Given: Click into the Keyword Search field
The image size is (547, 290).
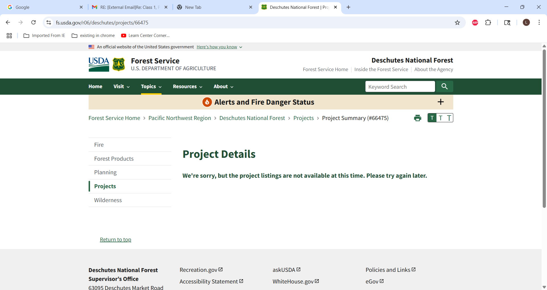Looking at the screenshot, I should click(x=400, y=86).
